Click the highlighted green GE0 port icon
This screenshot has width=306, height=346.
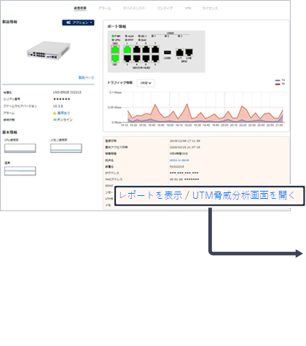click(115, 50)
